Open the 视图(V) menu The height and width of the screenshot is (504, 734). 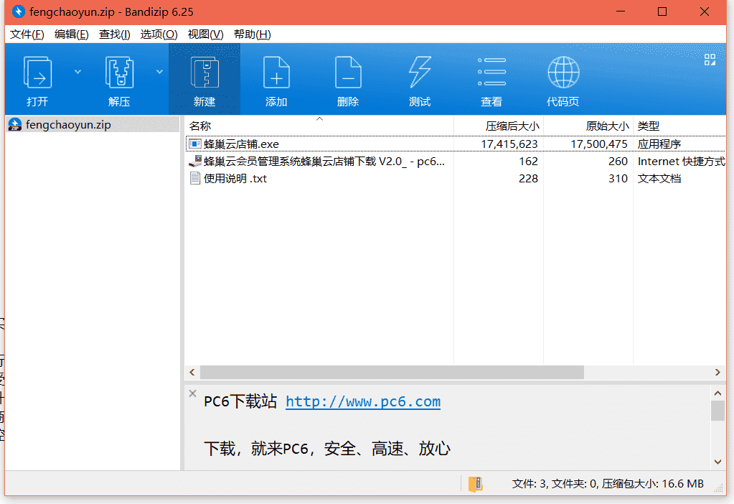(205, 34)
